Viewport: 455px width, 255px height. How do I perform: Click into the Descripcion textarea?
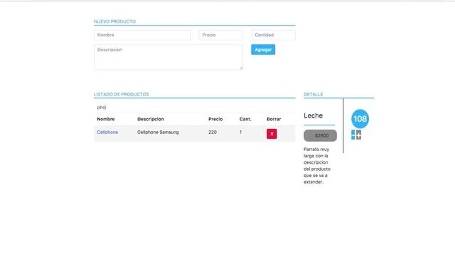pyautogui.click(x=168, y=57)
